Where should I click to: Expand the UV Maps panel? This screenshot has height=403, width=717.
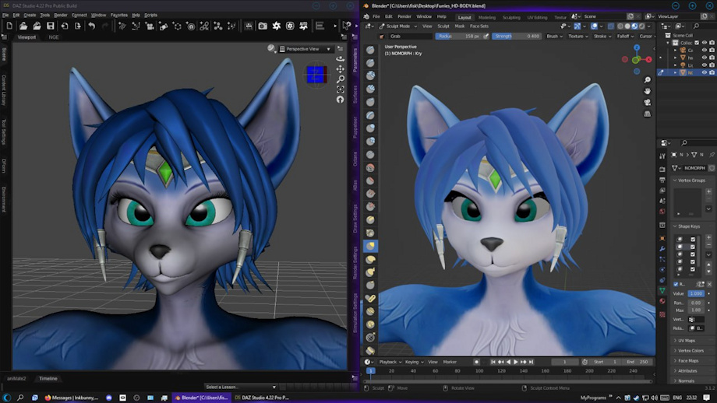pyautogui.click(x=686, y=340)
